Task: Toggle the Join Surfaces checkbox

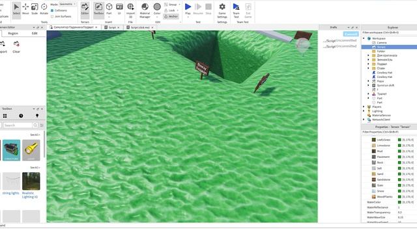Action: 52,16
